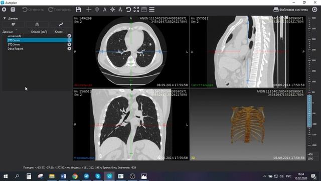Show hidden system tray icons
This screenshot has width=321, height=181.
265,176
